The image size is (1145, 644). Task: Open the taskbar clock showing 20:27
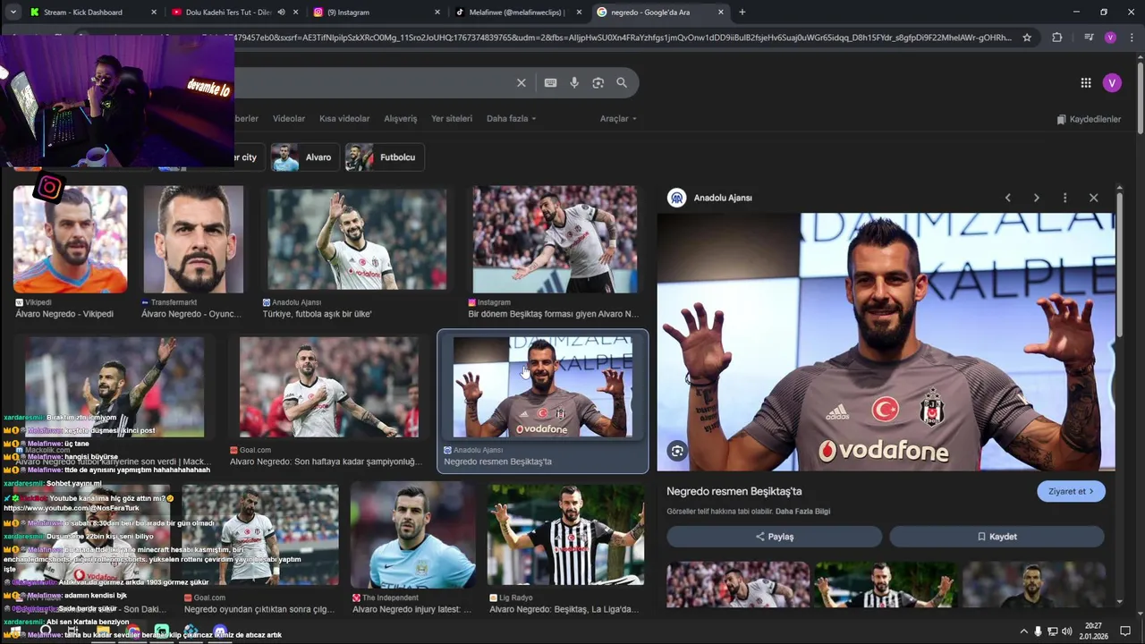pyautogui.click(x=1093, y=631)
